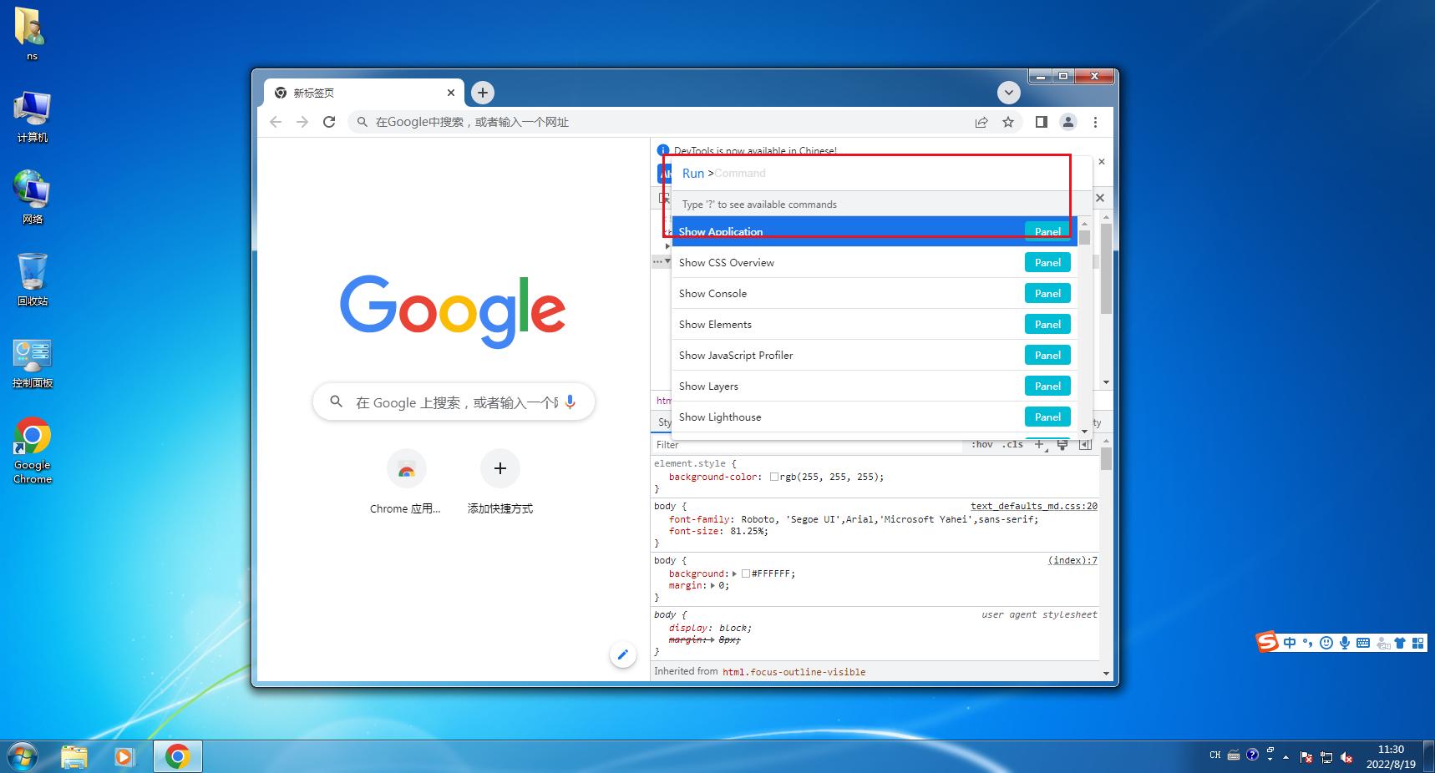Image resolution: width=1435 pixels, height=773 pixels.
Task: Open the ns folder on desktop
Action: [x=32, y=33]
